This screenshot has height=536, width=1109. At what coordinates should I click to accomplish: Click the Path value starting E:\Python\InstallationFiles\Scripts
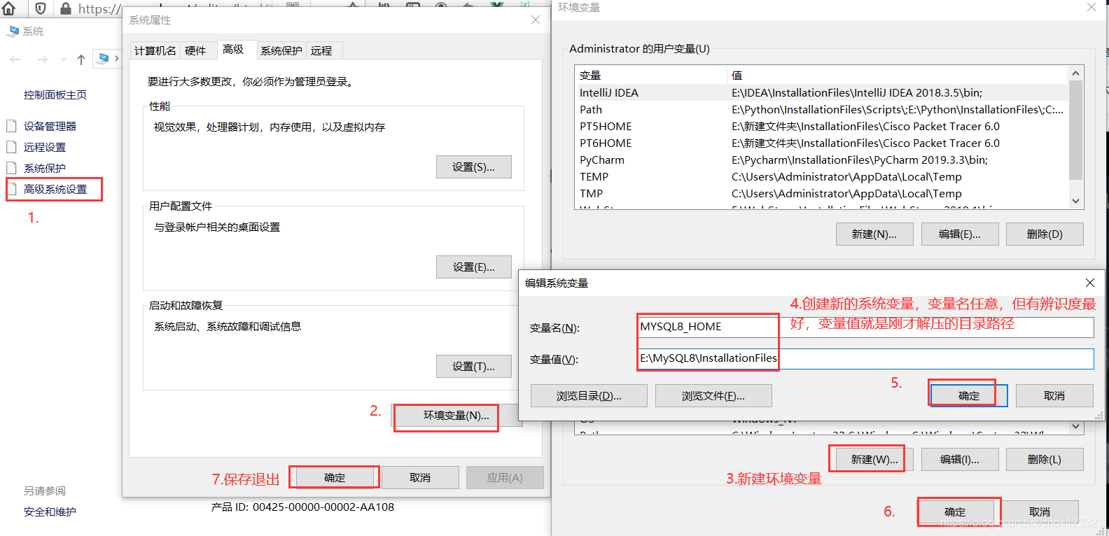898,109
